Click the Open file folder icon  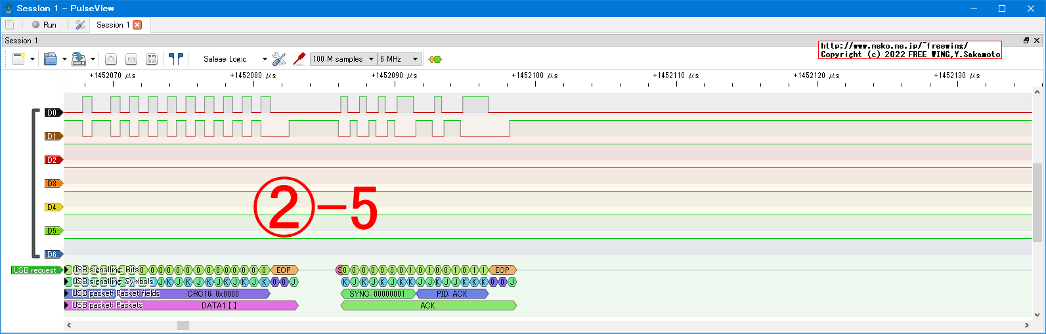51,59
